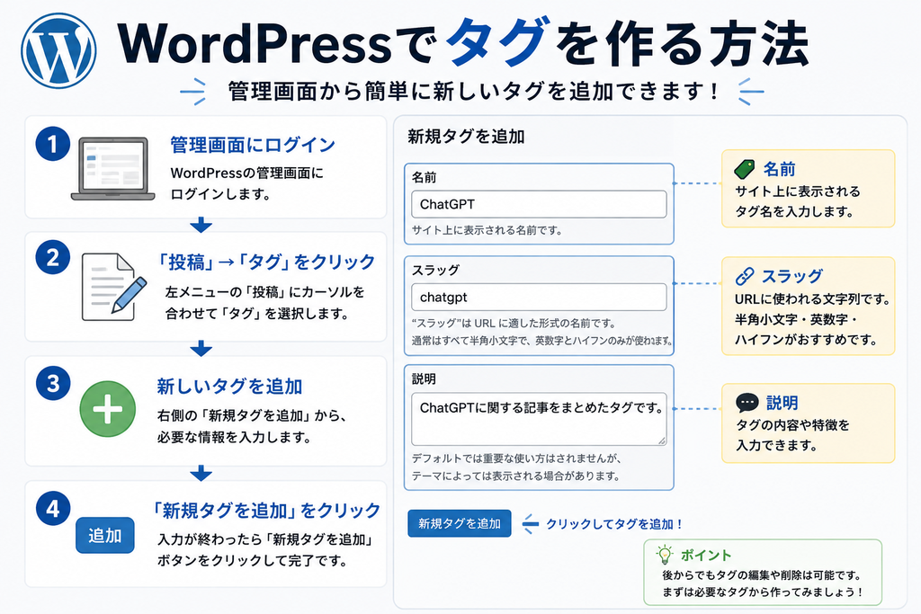The image size is (921, 614).
Task: Click the laptop illustration in step 1
Action: [x=112, y=169]
